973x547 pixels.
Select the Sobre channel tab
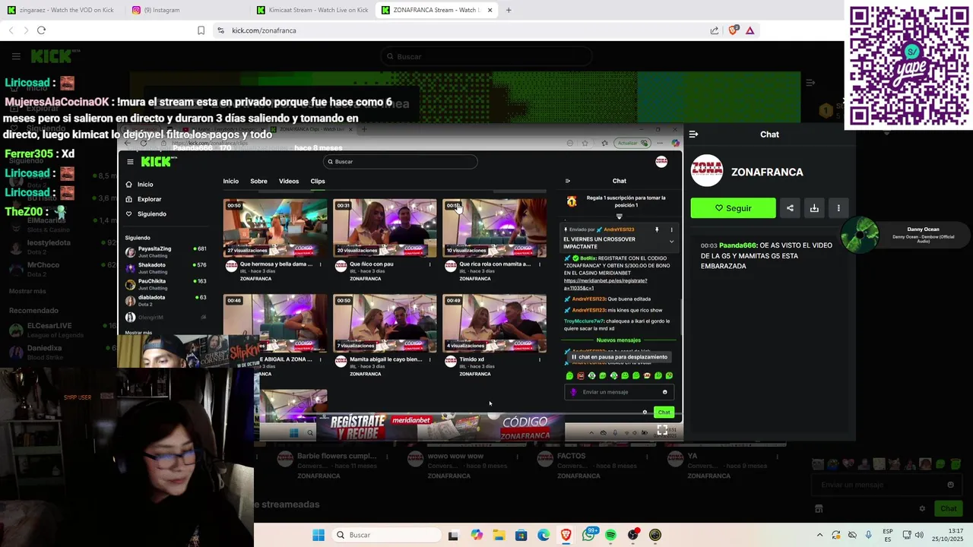pos(258,181)
